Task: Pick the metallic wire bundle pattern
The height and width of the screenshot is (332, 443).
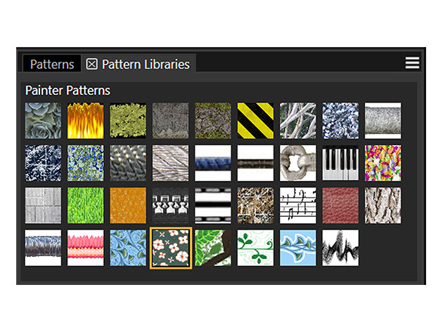Action: 43,248
